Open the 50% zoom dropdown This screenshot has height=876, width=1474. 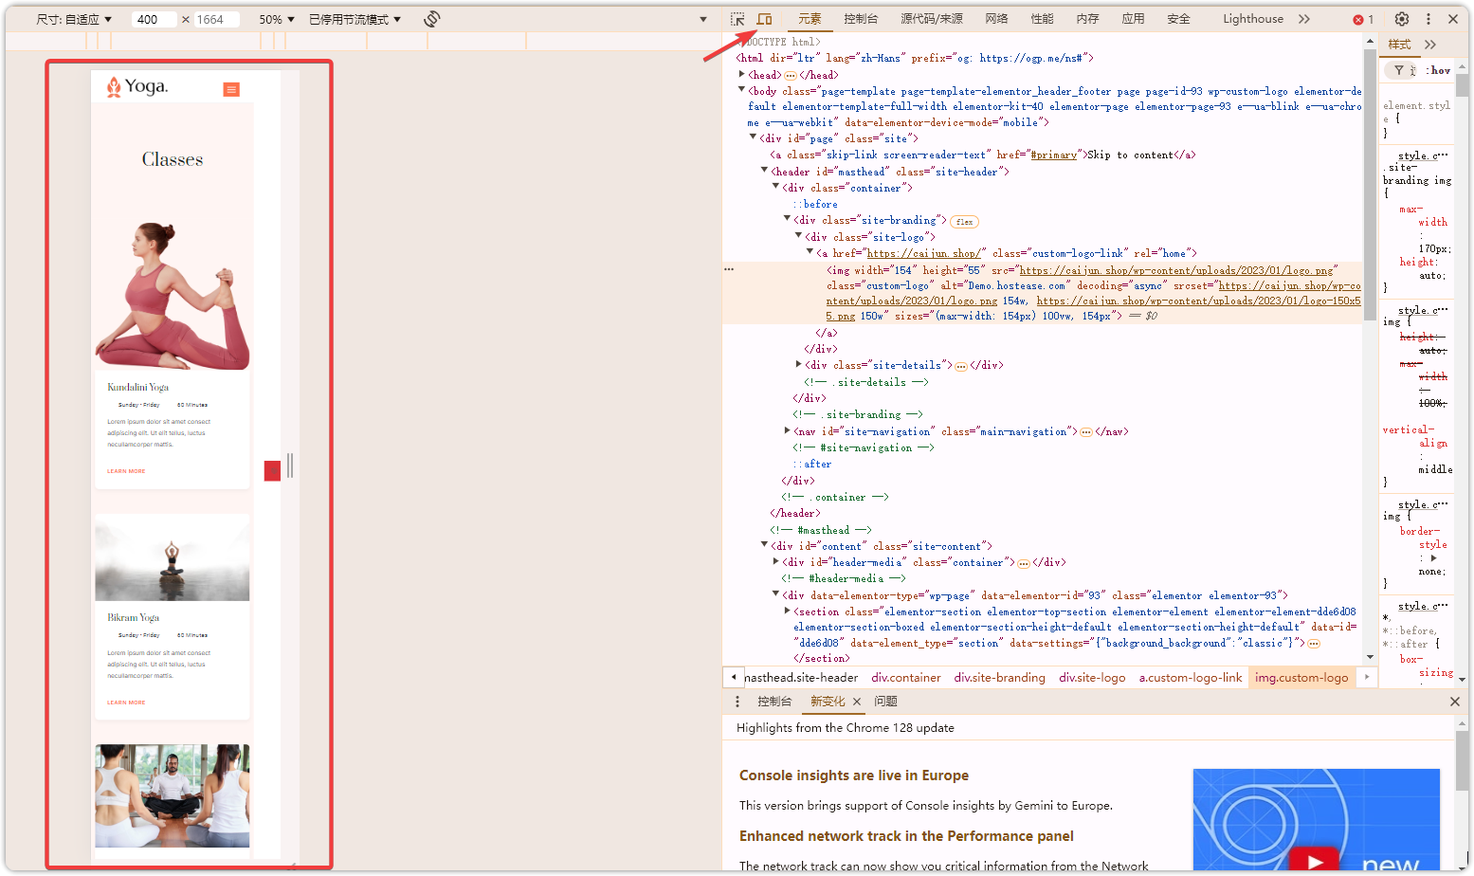click(x=277, y=19)
